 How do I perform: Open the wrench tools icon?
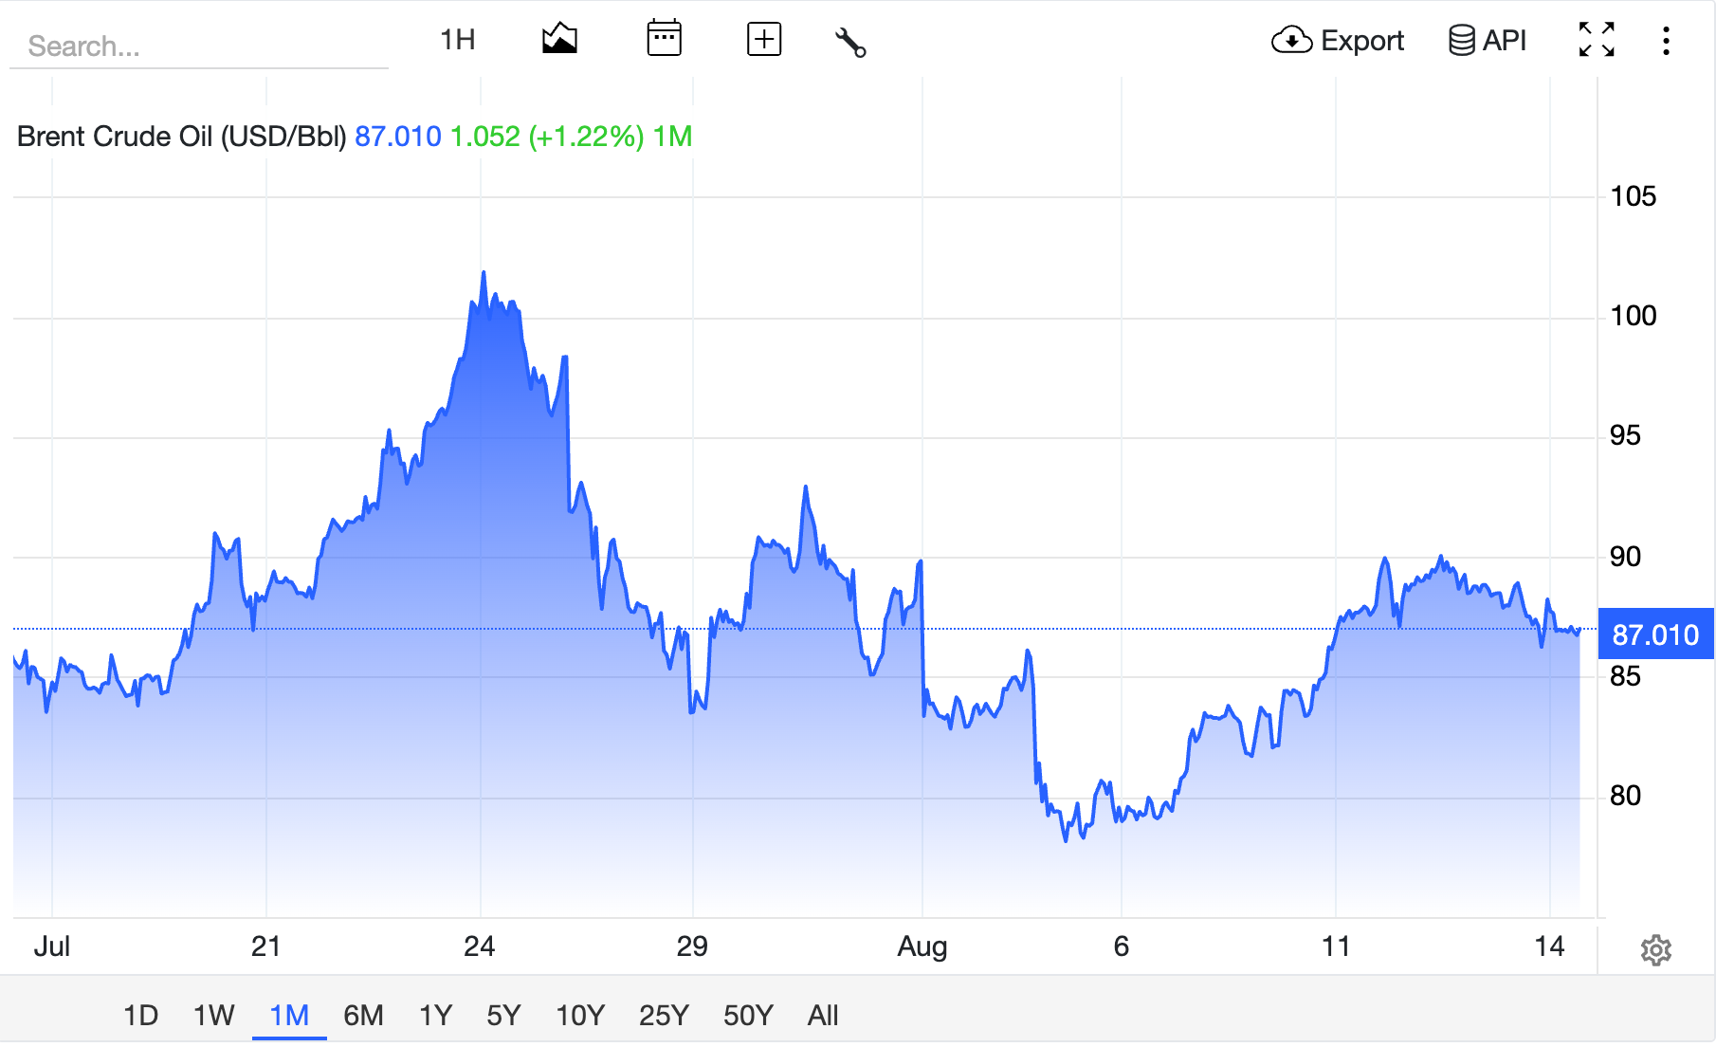coord(850,42)
